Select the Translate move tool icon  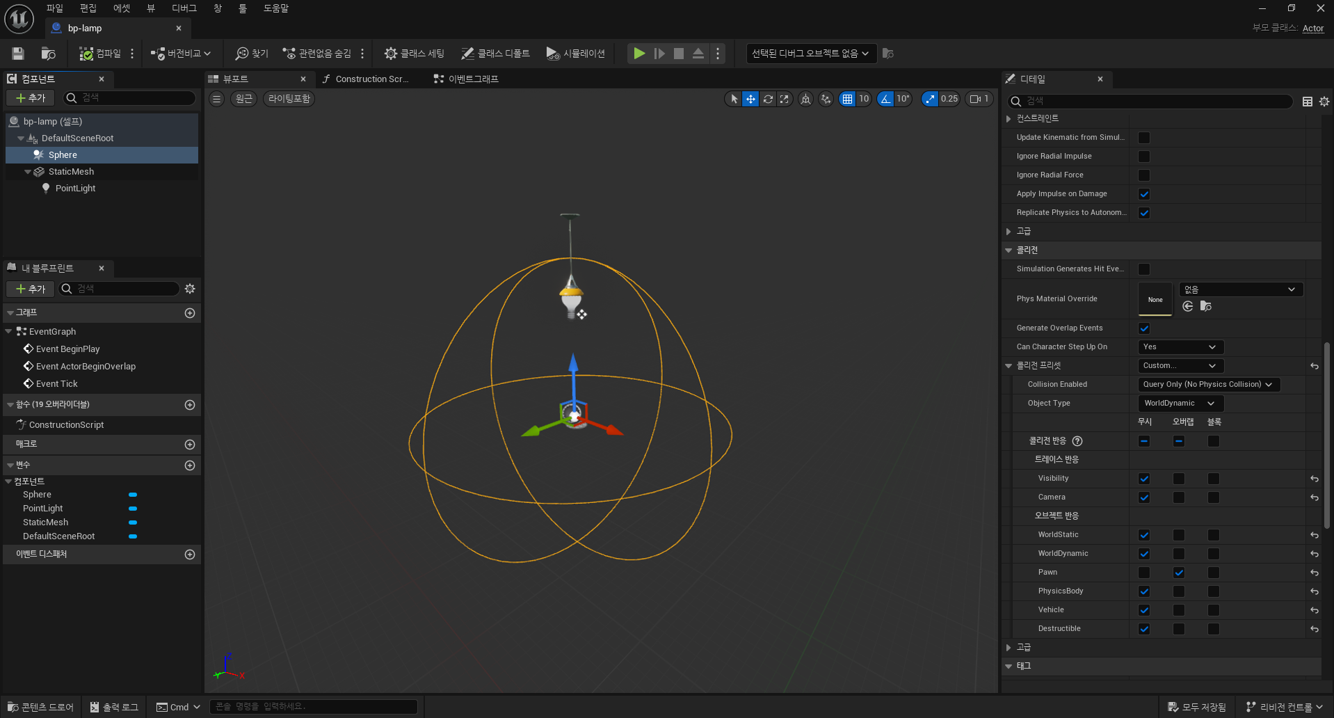pos(750,99)
